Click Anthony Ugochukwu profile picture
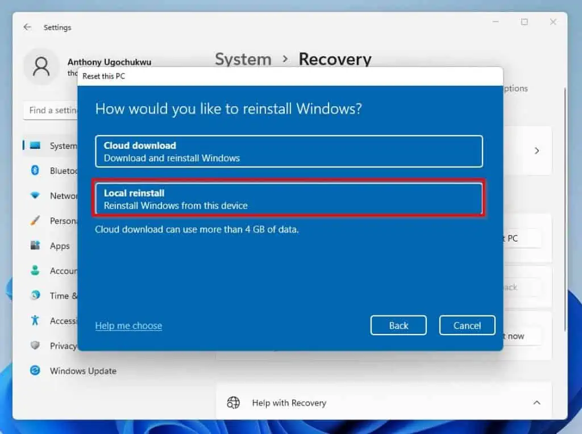The height and width of the screenshot is (434, 582). 41,67
